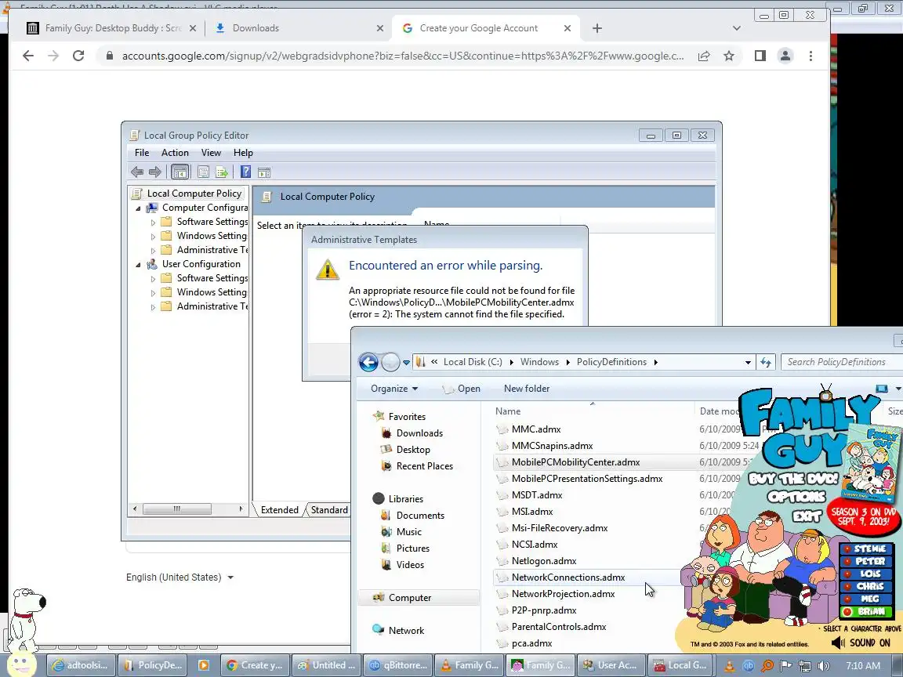Click the Search PolicyDefinitions field
Image resolution: width=903 pixels, height=677 pixels.
(841, 362)
